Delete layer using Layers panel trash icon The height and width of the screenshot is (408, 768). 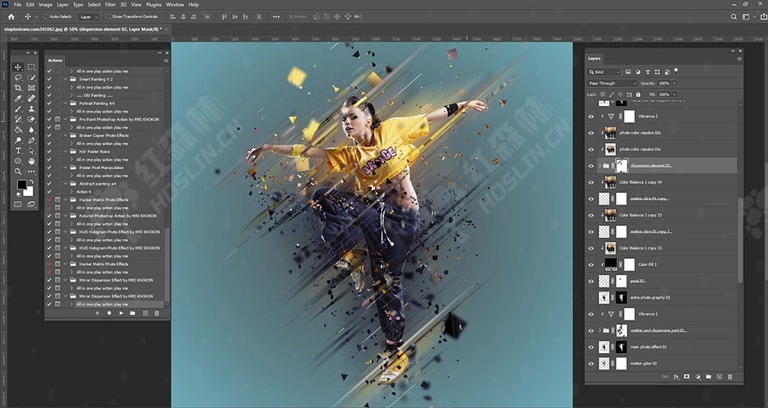(x=729, y=377)
